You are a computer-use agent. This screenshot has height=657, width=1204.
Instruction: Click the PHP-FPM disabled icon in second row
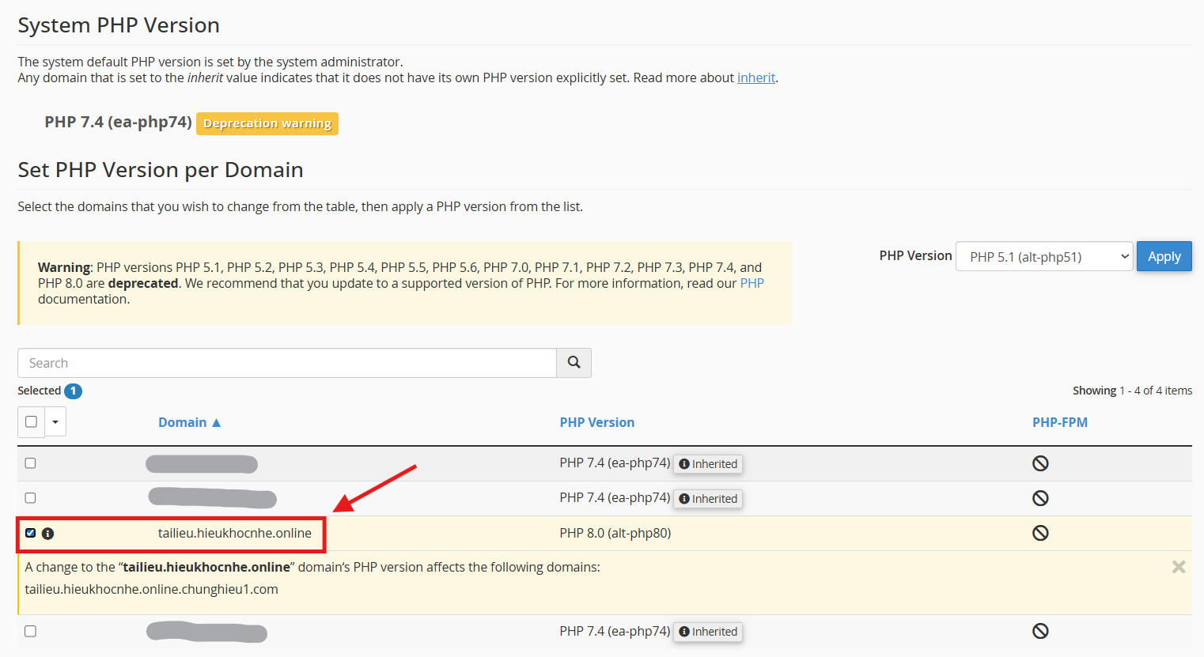(1040, 498)
